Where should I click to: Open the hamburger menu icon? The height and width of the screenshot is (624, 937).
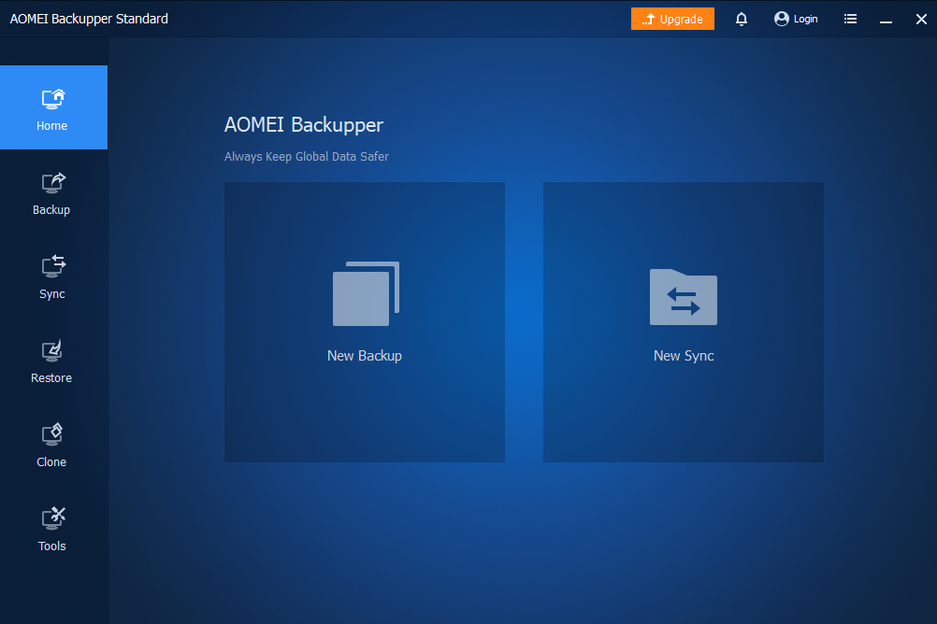[850, 19]
